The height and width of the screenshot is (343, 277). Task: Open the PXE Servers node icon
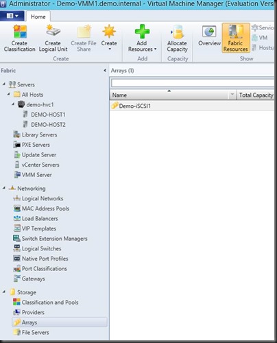click(x=16, y=145)
